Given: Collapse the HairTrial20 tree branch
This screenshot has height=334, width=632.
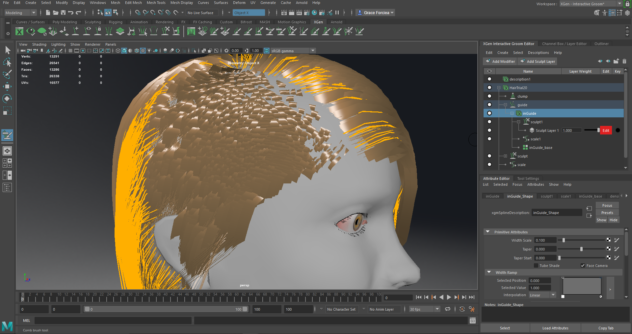Looking at the screenshot, I should click(x=499, y=87).
